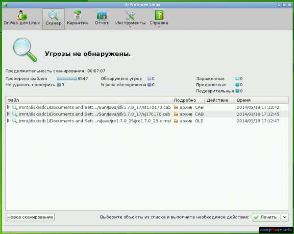
Task: Sort list by Время column header
Action: click(x=262, y=100)
